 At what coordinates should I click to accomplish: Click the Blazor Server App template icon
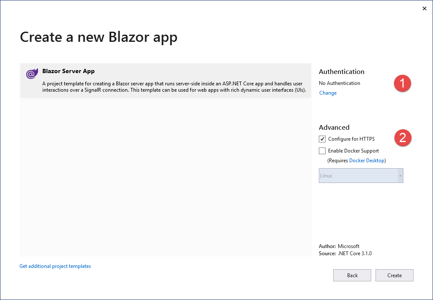point(32,74)
